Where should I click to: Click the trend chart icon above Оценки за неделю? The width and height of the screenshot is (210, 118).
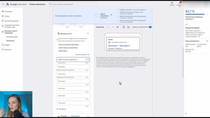click(x=187, y=24)
